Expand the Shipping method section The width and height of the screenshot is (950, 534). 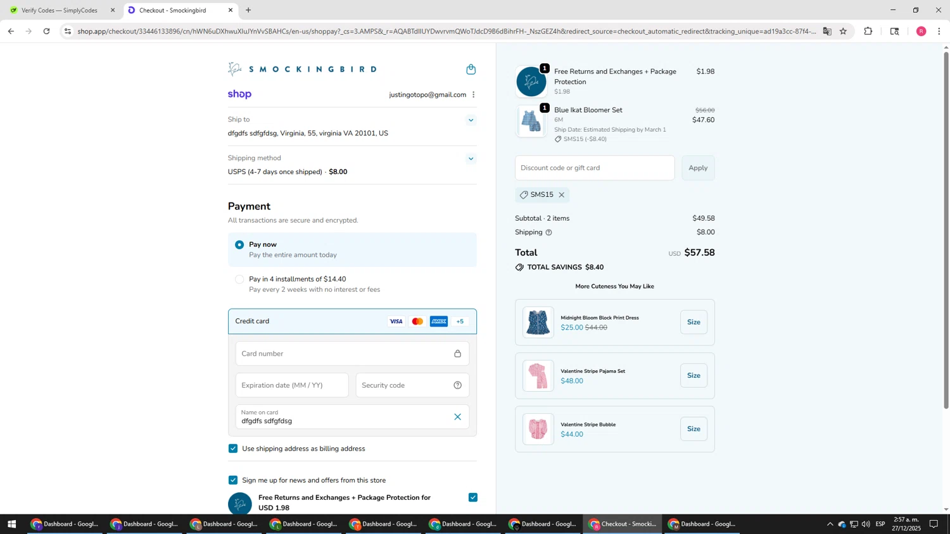tap(471, 159)
